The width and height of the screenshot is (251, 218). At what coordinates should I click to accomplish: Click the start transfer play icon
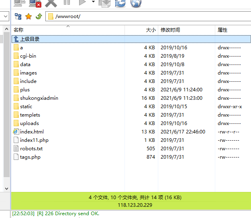[82, 2]
